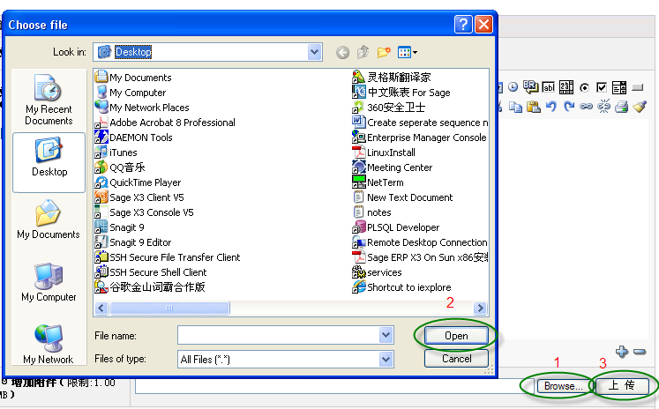Click the horizontal scrollbar right arrow

point(481,308)
